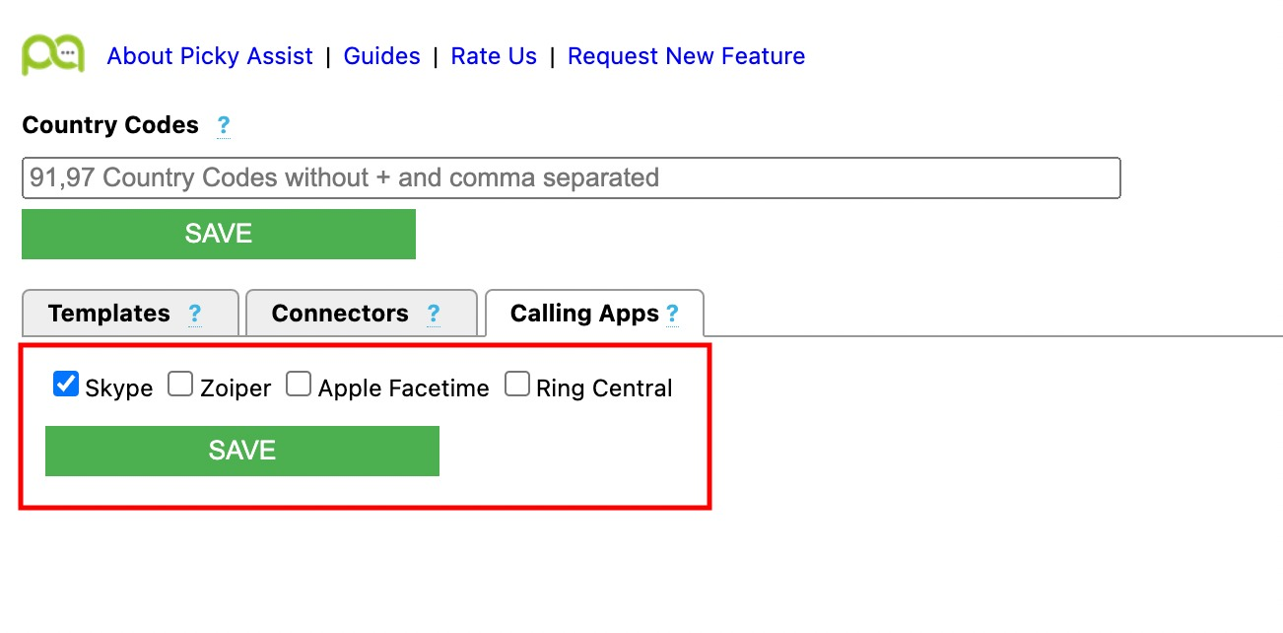This screenshot has width=1283, height=633.
Task: Save the calling apps selection
Action: tap(242, 451)
